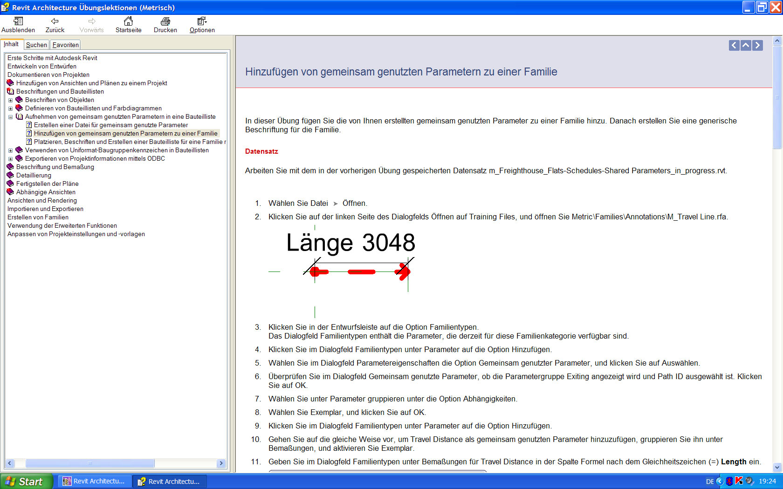Click down arrow of help page scrollbar
This screenshot has height=489, width=783.
tap(777, 467)
